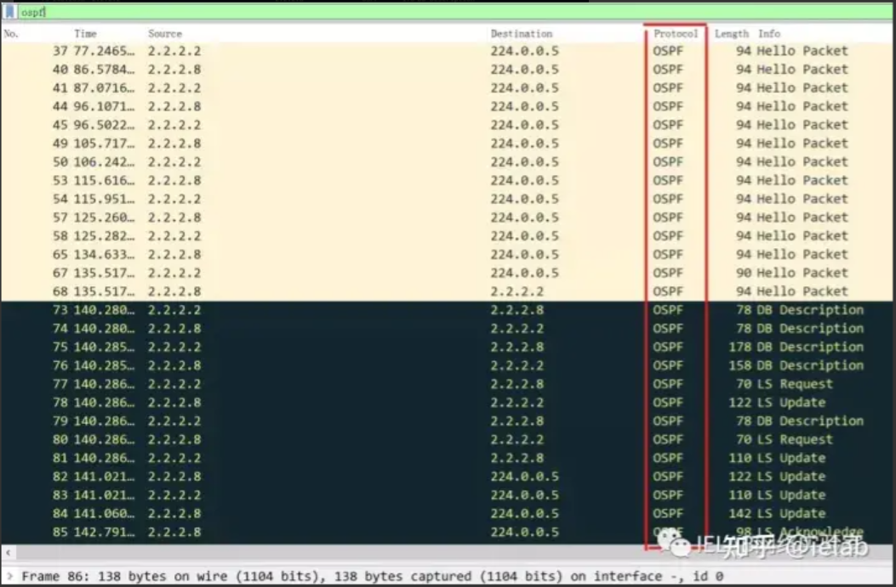Image resolution: width=896 pixels, height=587 pixels.
Task: Sort by the Source column header
Action: (164, 34)
